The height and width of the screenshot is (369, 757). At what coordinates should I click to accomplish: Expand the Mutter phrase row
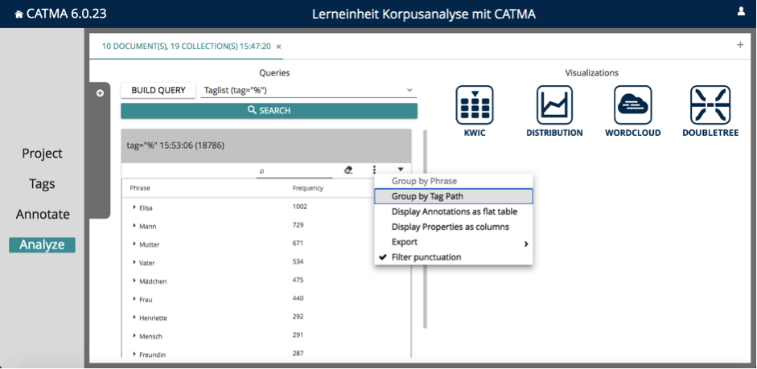pyautogui.click(x=134, y=244)
